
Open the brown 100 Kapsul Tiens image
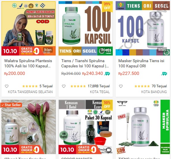[86, 28]
